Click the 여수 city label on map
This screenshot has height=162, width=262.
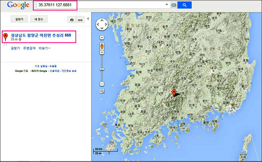pos(173,127)
